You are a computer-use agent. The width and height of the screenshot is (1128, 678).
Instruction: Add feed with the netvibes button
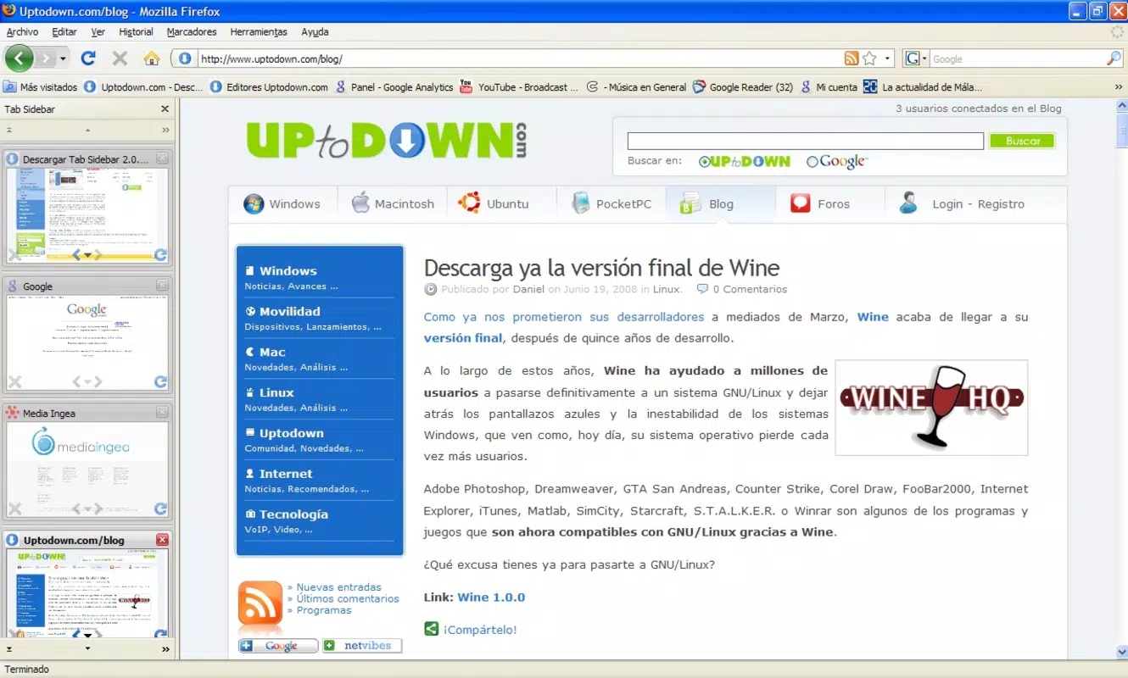point(362,645)
